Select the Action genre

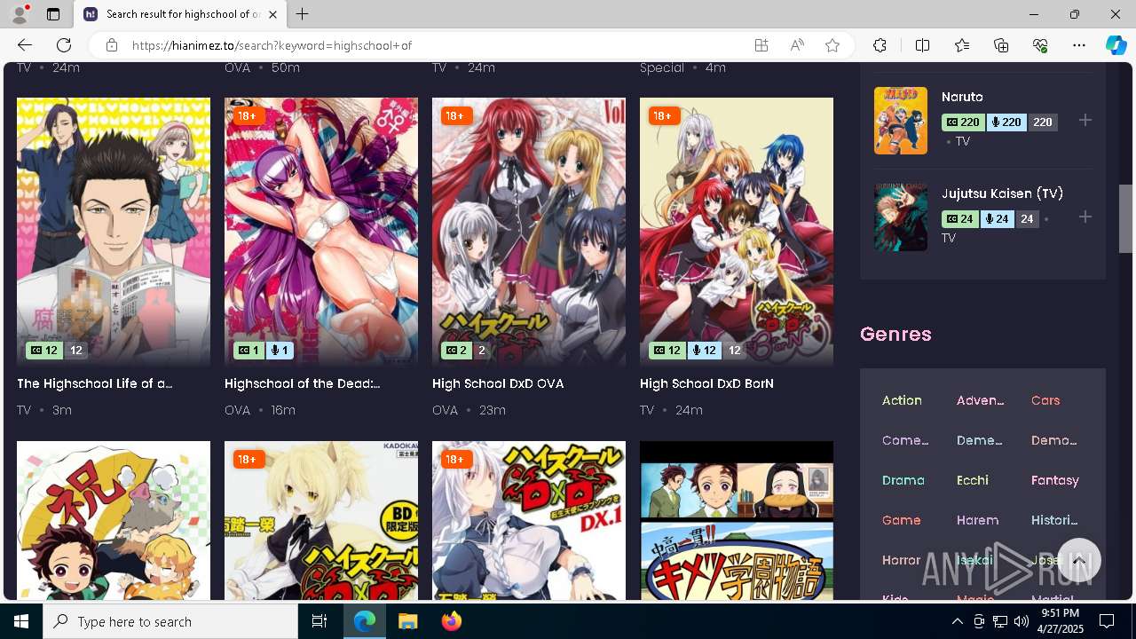902,400
